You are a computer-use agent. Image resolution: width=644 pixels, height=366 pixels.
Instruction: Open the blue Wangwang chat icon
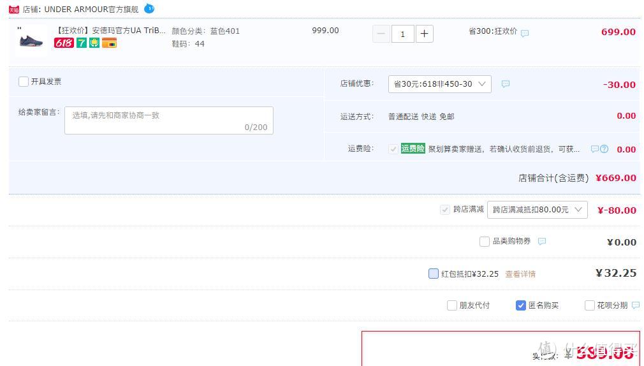pos(149,8)
